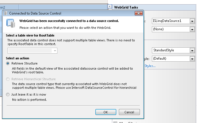Click the WebGrid Tasks panel title
The image size is (197, 123).
tap(126, 7)
